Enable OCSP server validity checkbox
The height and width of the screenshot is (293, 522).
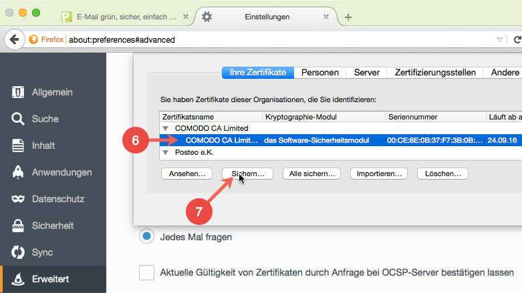pyautogui.click(x=146, y=273)
